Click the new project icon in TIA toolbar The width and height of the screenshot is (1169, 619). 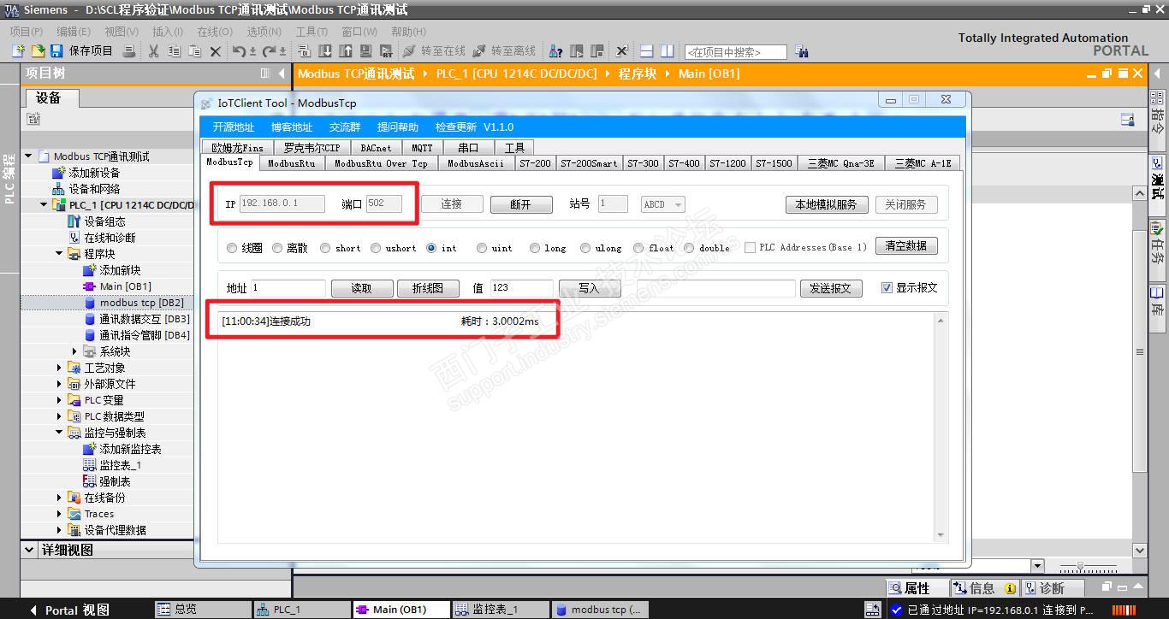(x=19, y=51)
